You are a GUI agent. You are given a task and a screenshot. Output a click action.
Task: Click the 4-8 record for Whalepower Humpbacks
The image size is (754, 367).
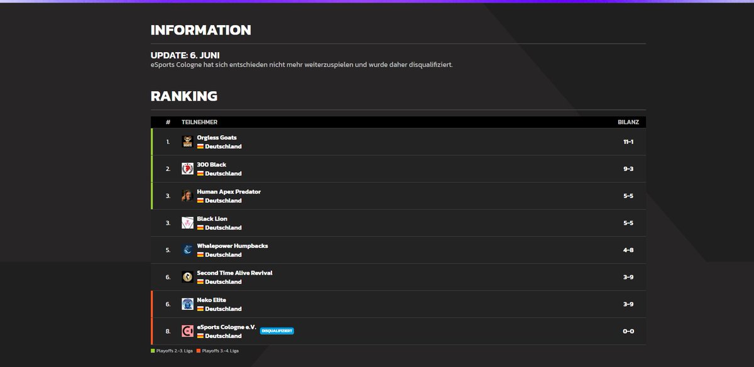point(628,250)
